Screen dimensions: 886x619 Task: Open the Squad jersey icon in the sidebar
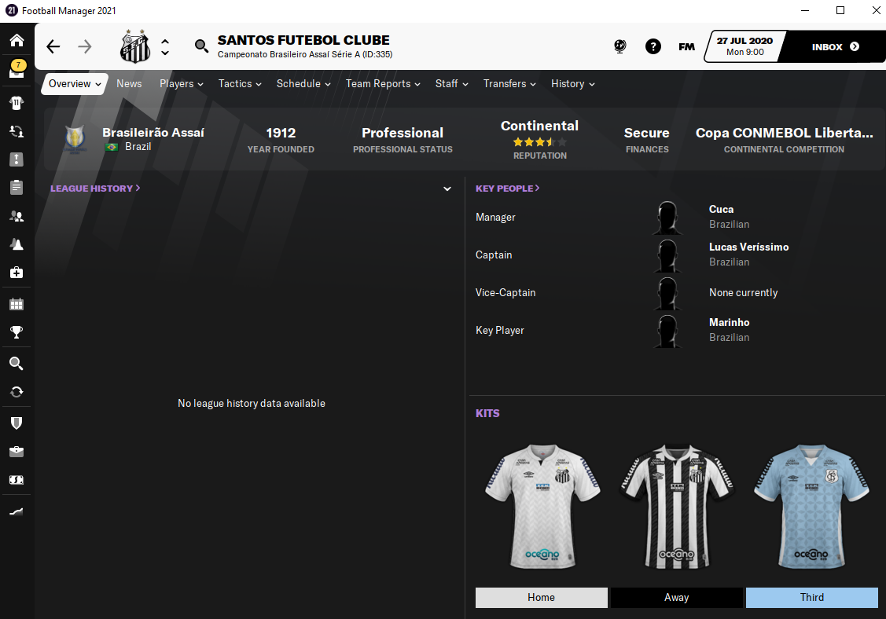click(x=17, y=103)
